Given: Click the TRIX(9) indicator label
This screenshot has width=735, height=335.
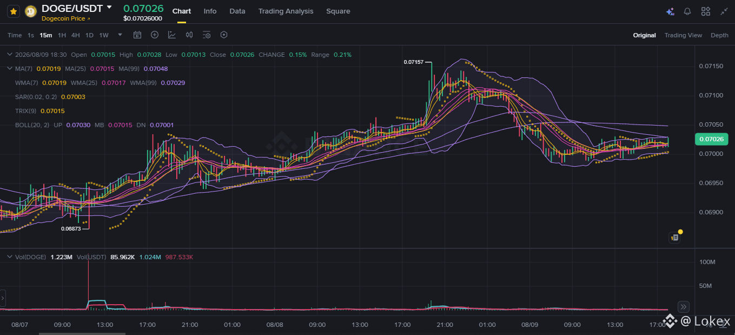Looking at the screenshot, I should pos(26,111).
